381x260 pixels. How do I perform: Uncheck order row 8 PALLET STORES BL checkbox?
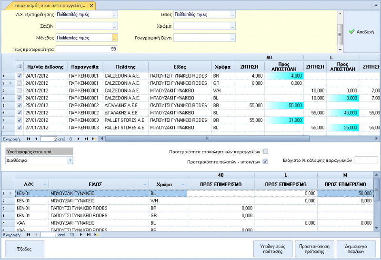[x=19, y=128]
